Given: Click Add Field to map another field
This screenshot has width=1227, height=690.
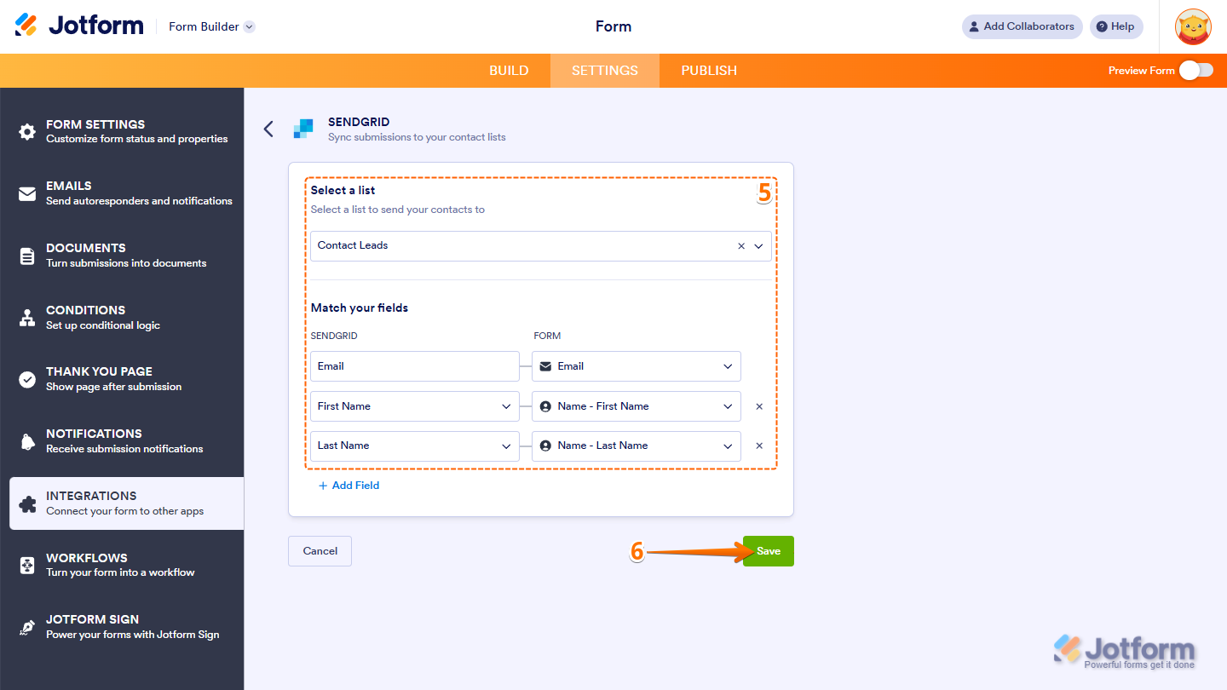Looking at the screenshot, I should pos(349,485).
